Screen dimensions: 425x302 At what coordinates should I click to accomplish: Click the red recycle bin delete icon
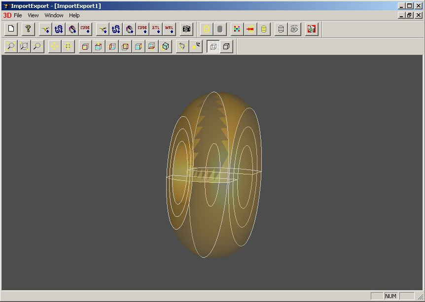[x=312, y=29]
